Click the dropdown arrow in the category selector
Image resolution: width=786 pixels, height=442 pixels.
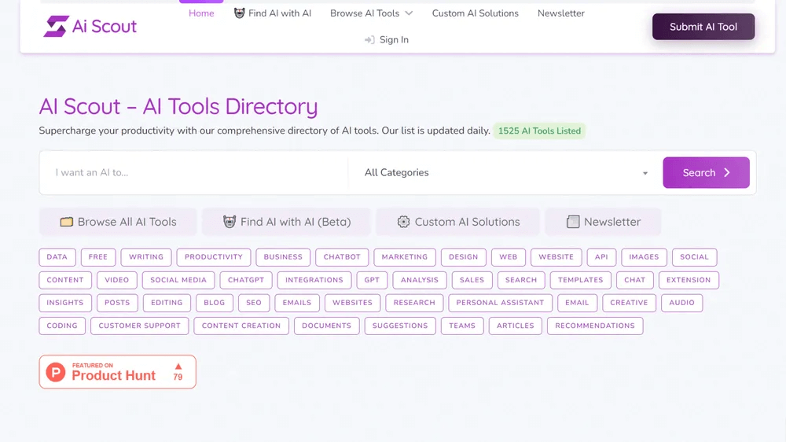645,174
